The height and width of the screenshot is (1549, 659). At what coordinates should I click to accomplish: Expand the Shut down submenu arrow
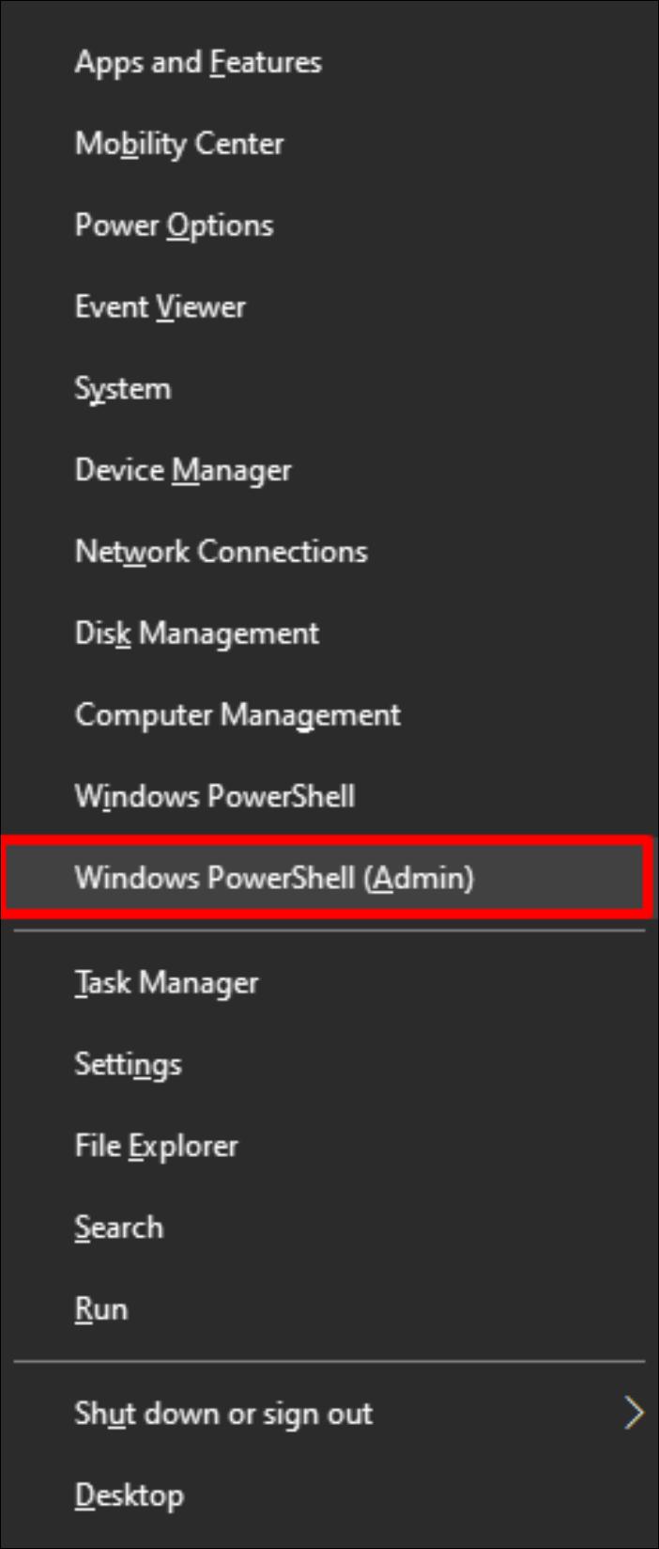tap(633, 1413)
